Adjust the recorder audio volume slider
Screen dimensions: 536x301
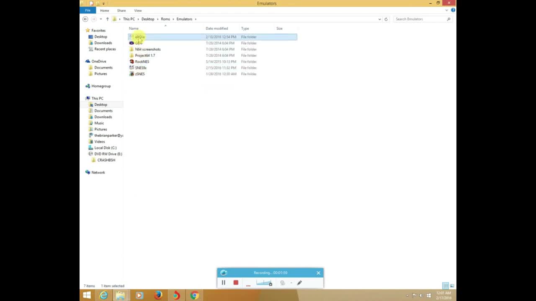[x=264, y=283]
